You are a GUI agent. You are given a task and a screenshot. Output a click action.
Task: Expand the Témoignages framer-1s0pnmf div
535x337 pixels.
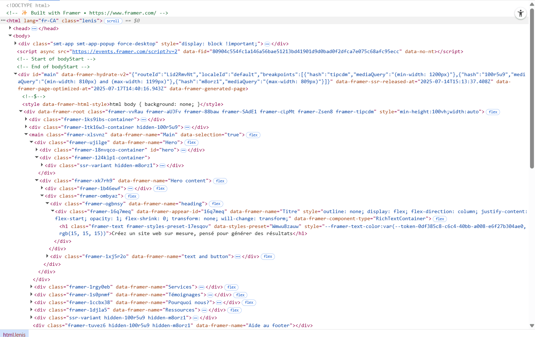click(31, 294)
